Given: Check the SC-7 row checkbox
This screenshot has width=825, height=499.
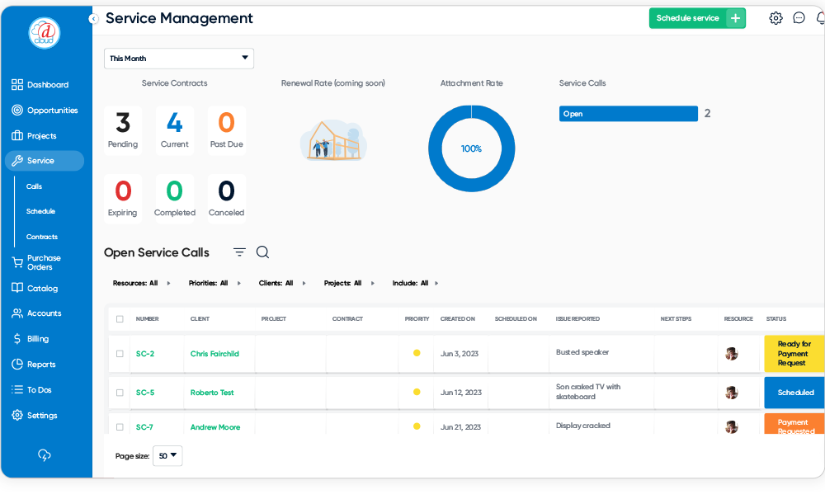Looking at the screenshot, I should 120,427.
